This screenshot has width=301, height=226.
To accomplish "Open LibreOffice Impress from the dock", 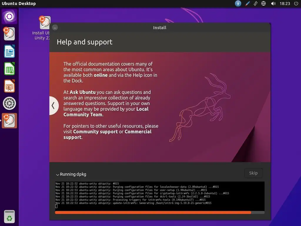I will [9, 86].
